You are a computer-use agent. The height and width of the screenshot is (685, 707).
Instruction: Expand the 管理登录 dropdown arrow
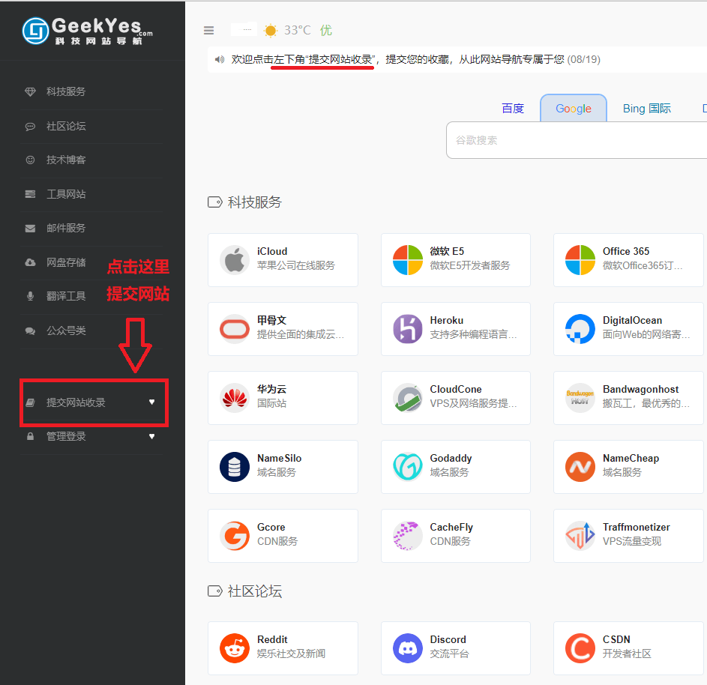pyautogui.click(x=152, y=436)
